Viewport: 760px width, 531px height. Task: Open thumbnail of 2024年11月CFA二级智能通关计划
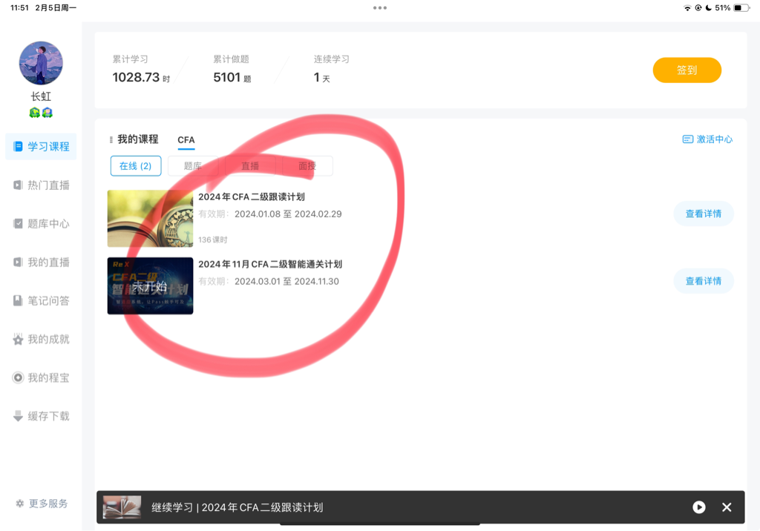tap(150, 286)
